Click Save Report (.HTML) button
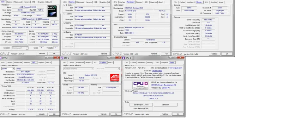The image size is (295, 135). 141,109
